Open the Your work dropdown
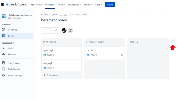Screen dimensions: 184x100 click(37, 5)
